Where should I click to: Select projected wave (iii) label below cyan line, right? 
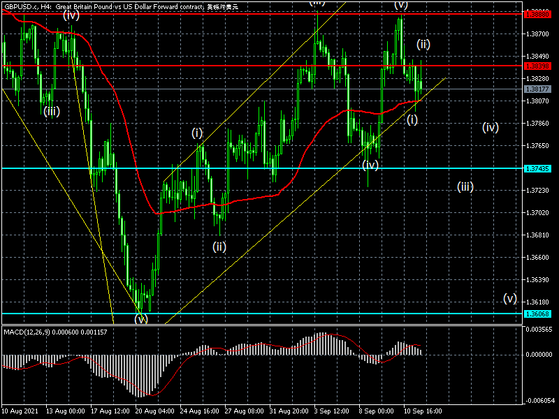click(x=465, y=186)
